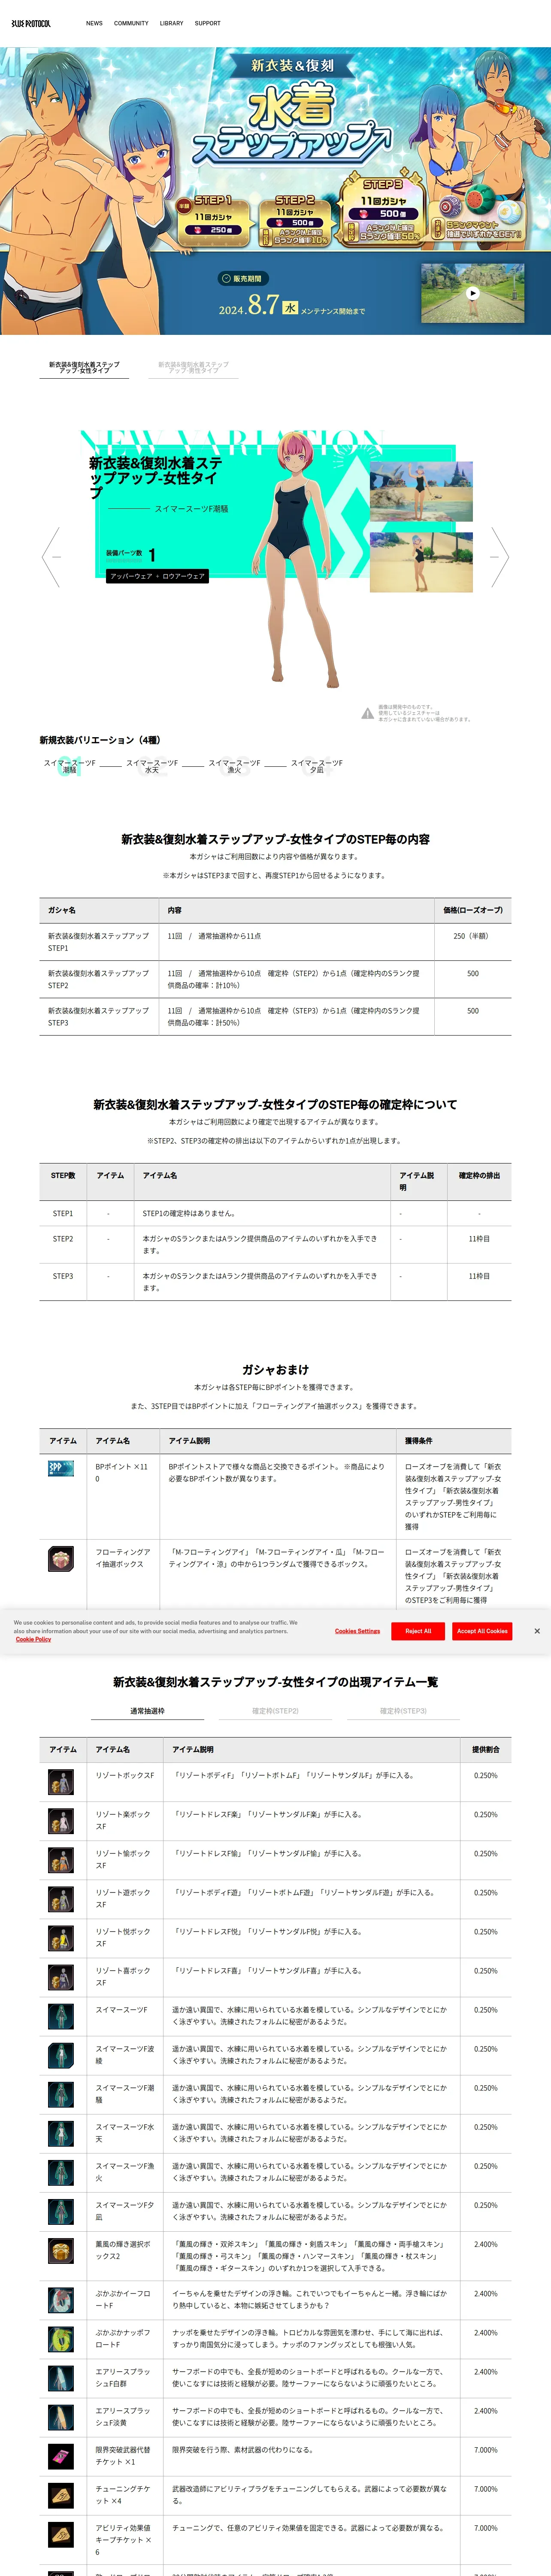Click the チューニングチケット ×4 item name

click(123, 2495)
